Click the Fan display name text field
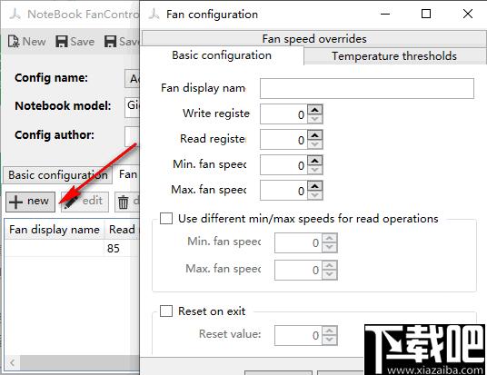This screenshot has height=375, width=487. point(367,88)
